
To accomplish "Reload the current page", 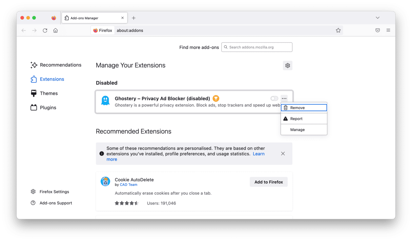I will 45,31.
